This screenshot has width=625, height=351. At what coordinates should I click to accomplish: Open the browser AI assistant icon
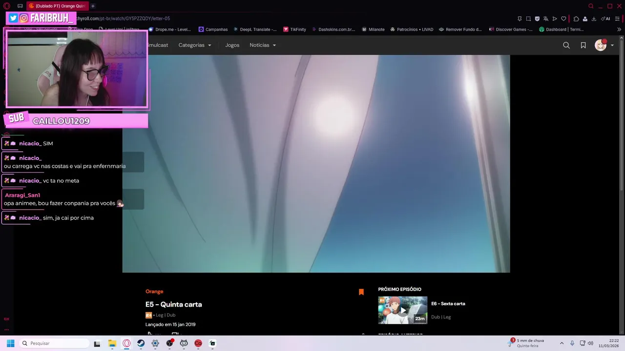[605, 19]
